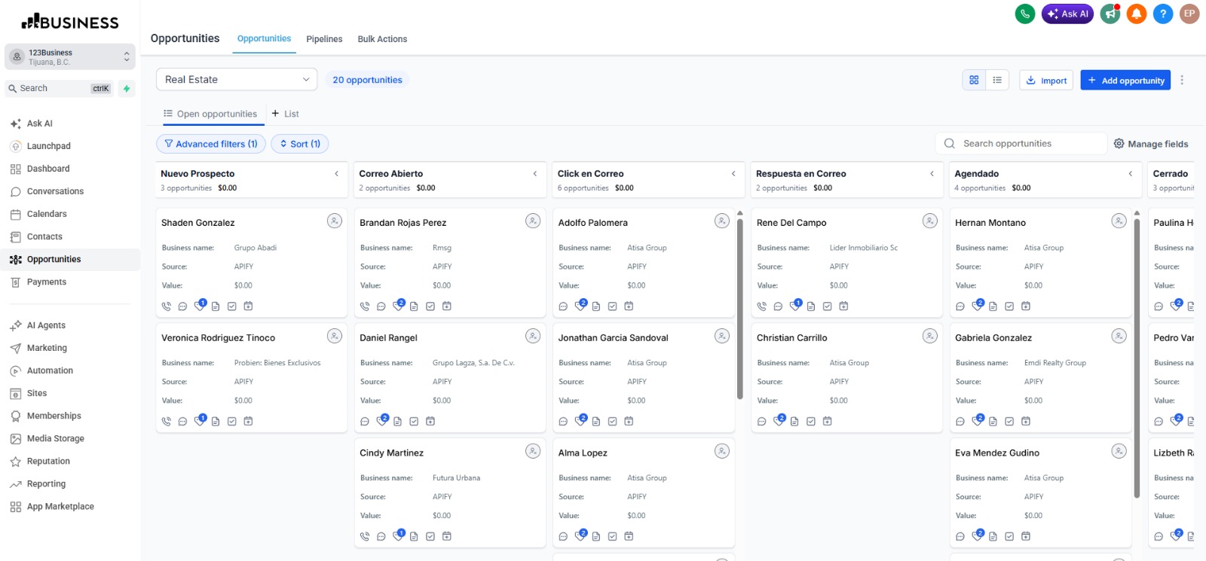Image resolution: width=1206 pixels, height=561 pixels.
Task: Go to the Pipelines tab
Action: click(324, 39)
